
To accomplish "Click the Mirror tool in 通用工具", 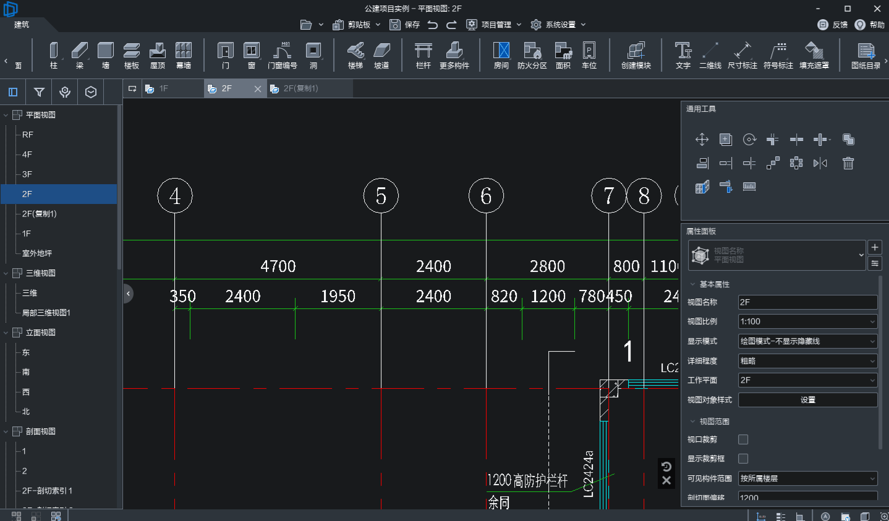I will 820,163.
